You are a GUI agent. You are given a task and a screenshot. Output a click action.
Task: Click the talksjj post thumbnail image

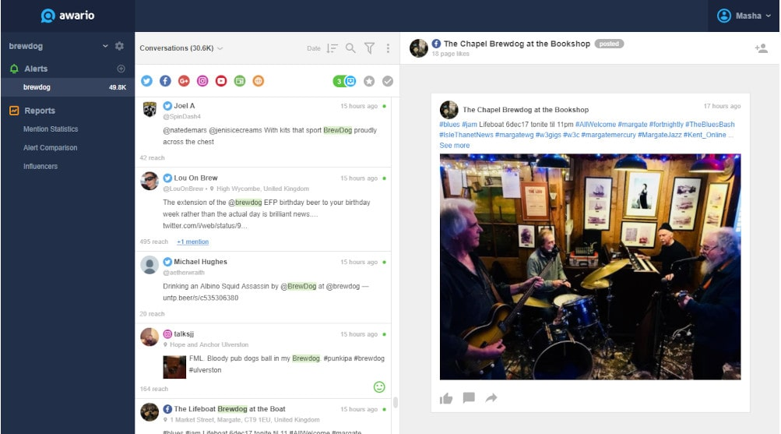pos(174,367)
